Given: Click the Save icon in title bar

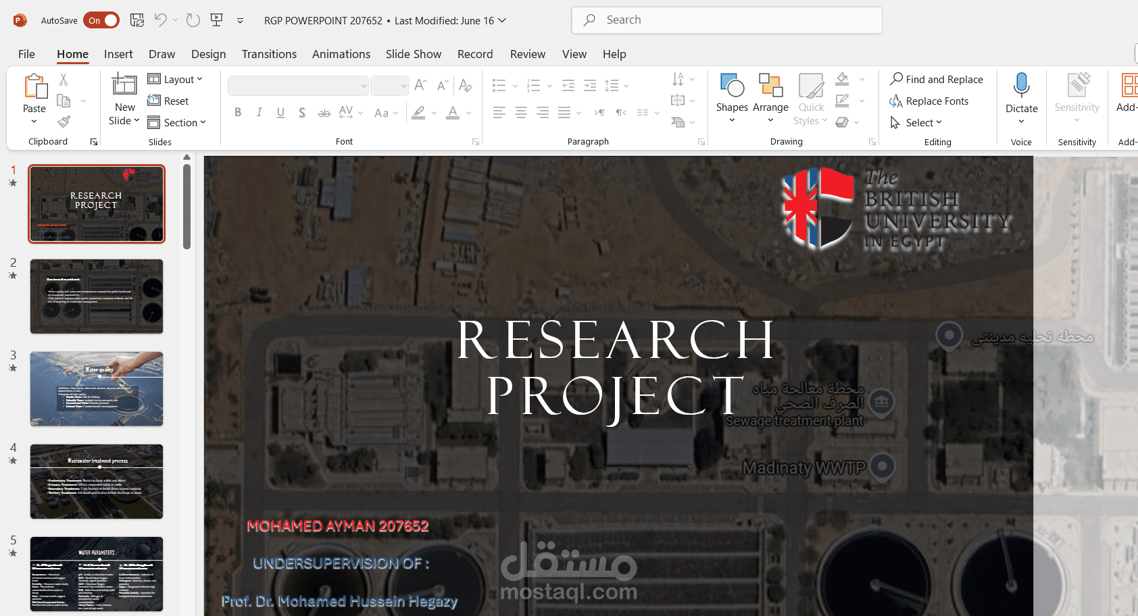Looking at the screenshot, I should (137, 20).
